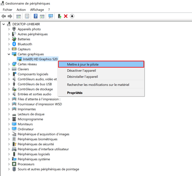This screenshot has width=192, height=176.
Task: Click the circular down-arrow toolbar icon
Action: pyautogui.click(x=72, y=16)
